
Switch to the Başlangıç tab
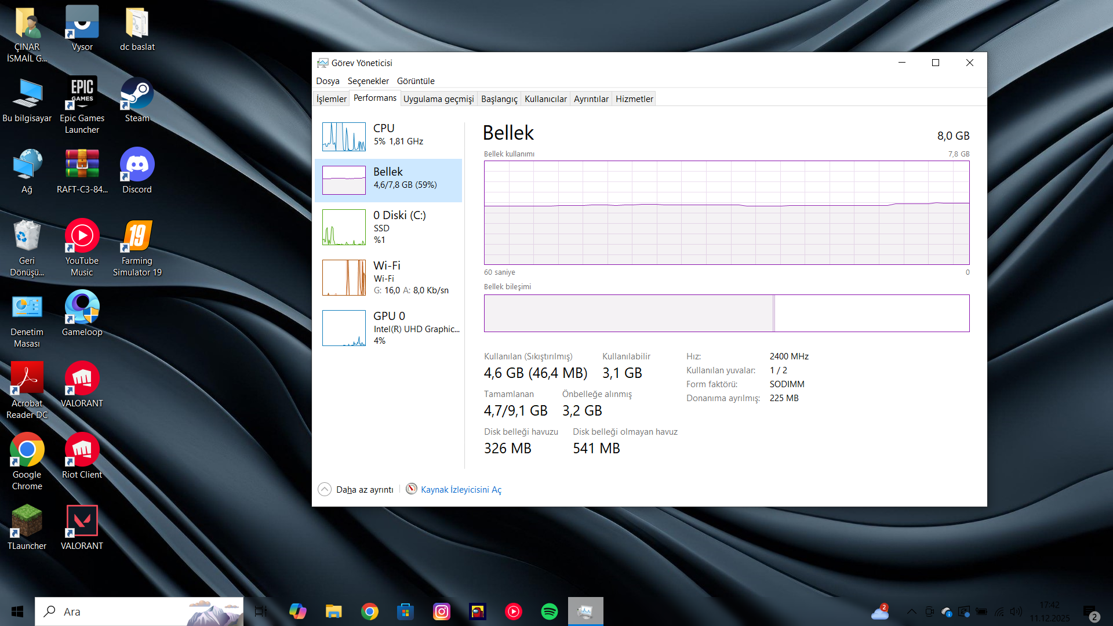[x=499, y=99]
